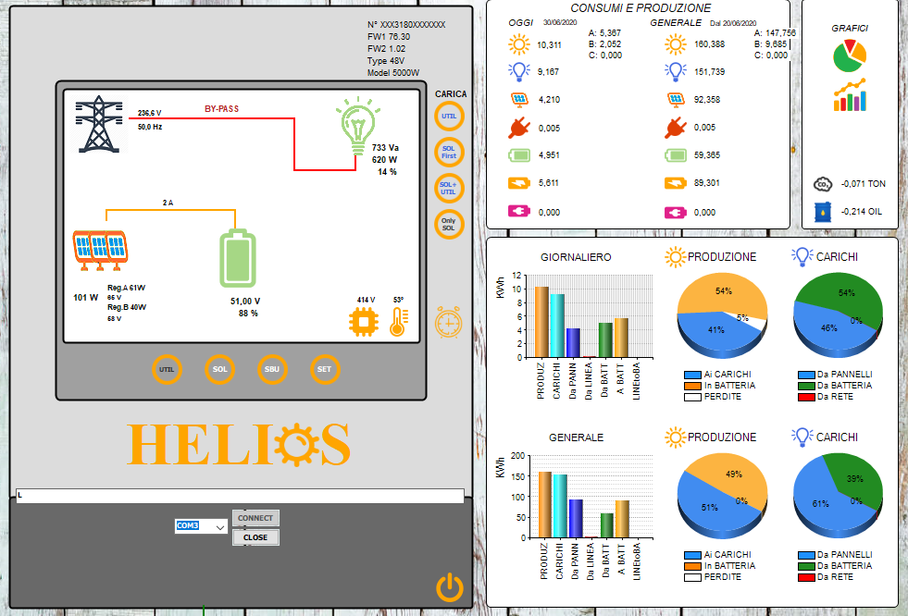
Task: Choose the SBU output mode button
Action: pyautogui.click(x=272, y=369)
